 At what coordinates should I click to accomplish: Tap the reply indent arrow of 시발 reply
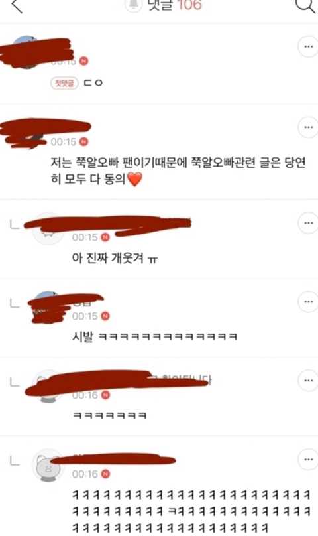click(15, 303)
